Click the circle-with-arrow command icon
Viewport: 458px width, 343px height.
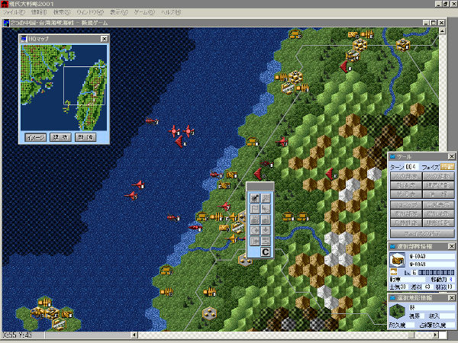[x=255, y=230]
